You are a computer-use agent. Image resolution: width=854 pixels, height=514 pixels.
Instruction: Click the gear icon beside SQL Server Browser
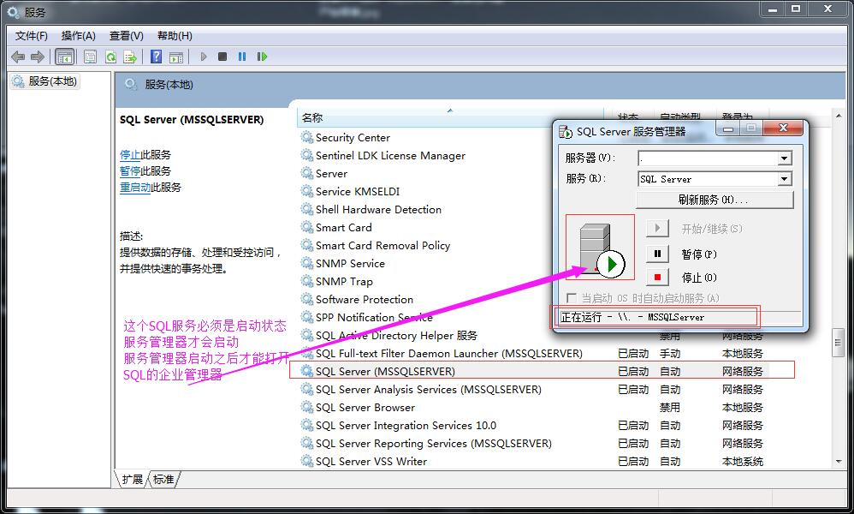point(306,407)
